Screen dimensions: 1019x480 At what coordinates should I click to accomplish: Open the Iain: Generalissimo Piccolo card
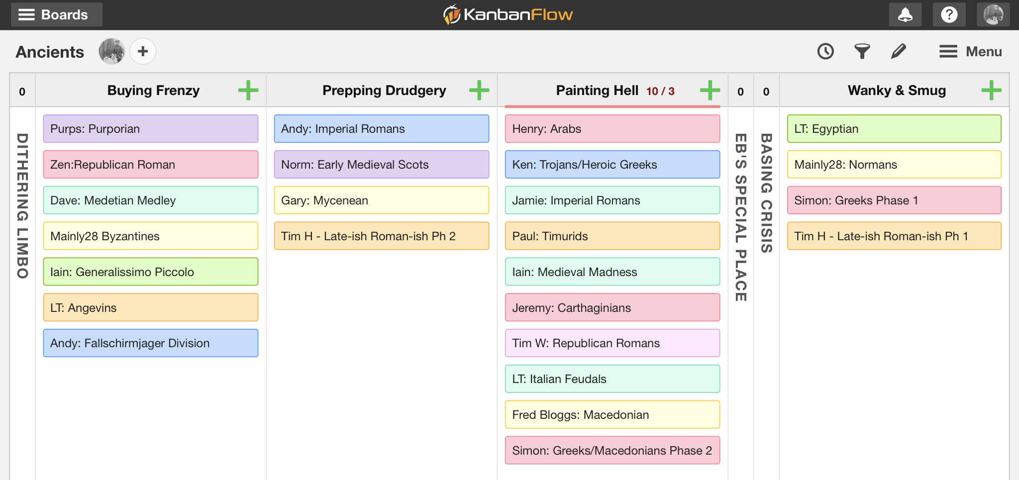tap(151, 272)
